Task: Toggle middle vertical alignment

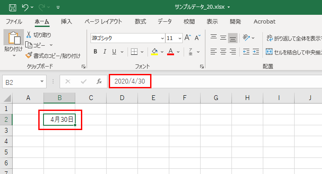Action: coord(223,37)
